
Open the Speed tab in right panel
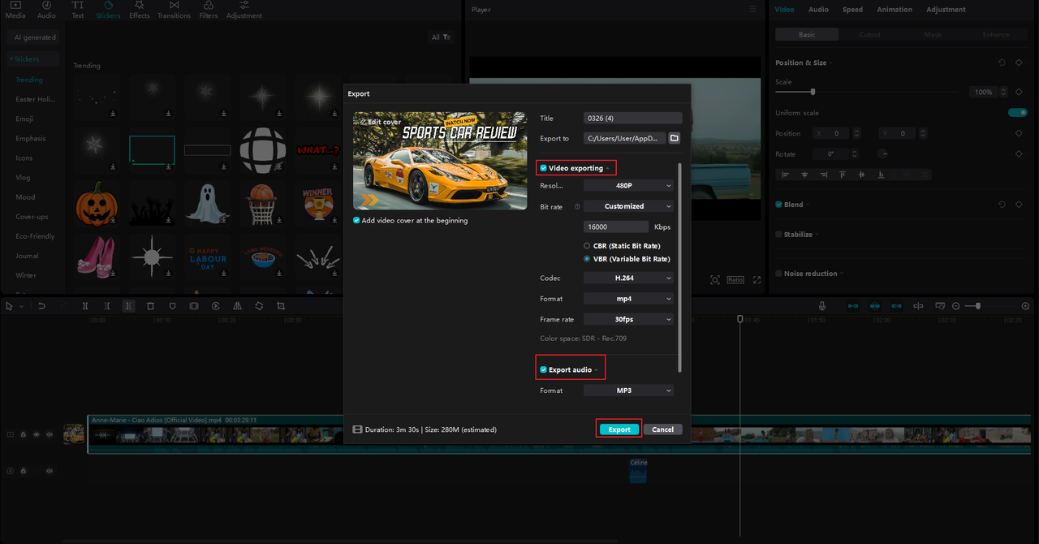pyautogui.click(x=852, y=10)
